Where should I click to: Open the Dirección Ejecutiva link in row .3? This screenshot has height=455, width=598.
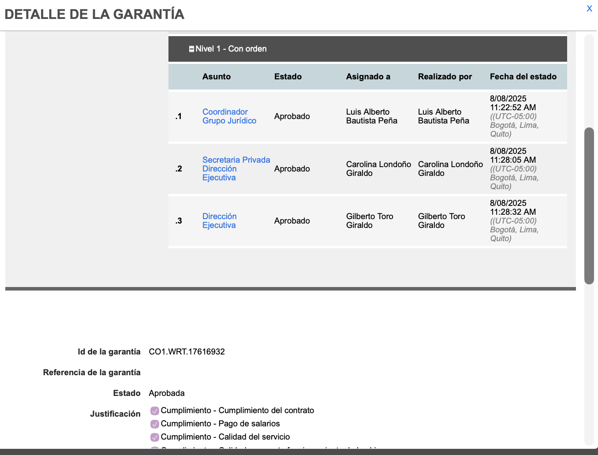220,221
